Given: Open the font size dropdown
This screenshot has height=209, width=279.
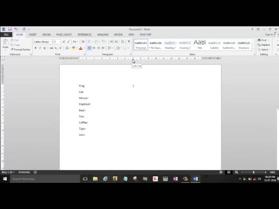Looking at the screenshot, I should tap(56, 41).
